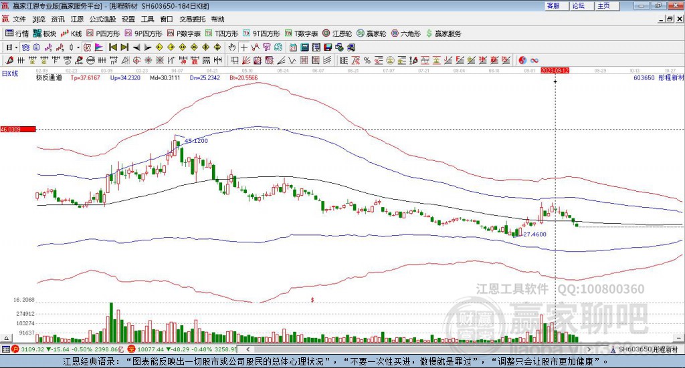Viewport: 685px width, 368px height.
Task: Click the calendar icon in toolbar
Action: 293,47
